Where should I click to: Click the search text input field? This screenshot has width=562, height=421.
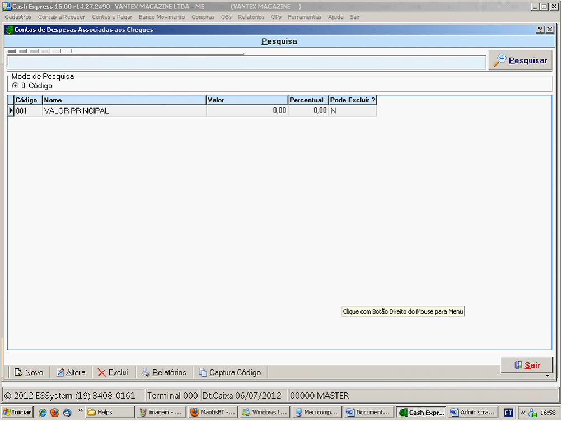pos(246,62)
